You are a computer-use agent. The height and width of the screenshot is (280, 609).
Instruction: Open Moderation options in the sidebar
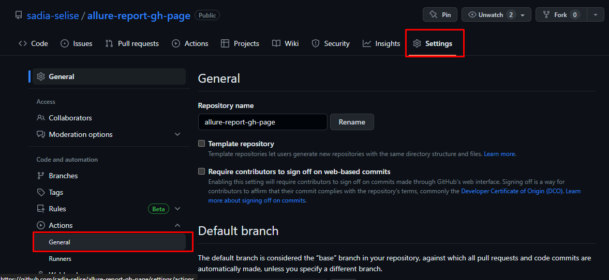tap(109, 134)
